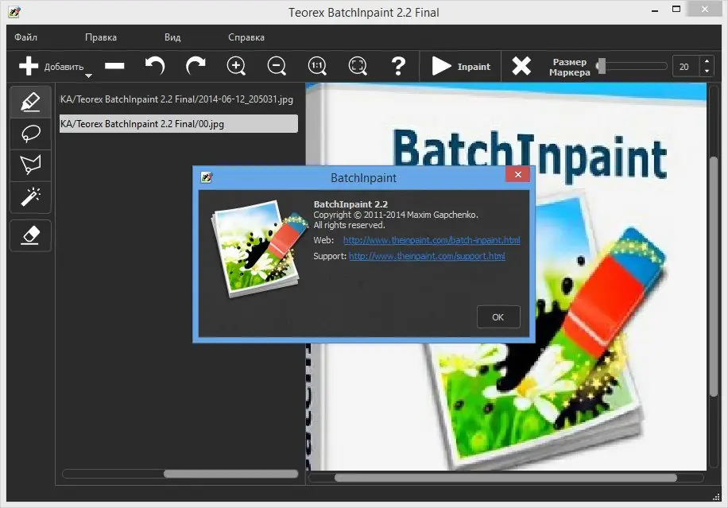
Task: Click OK in the BatchInpaint dialog
Action: 498,316
